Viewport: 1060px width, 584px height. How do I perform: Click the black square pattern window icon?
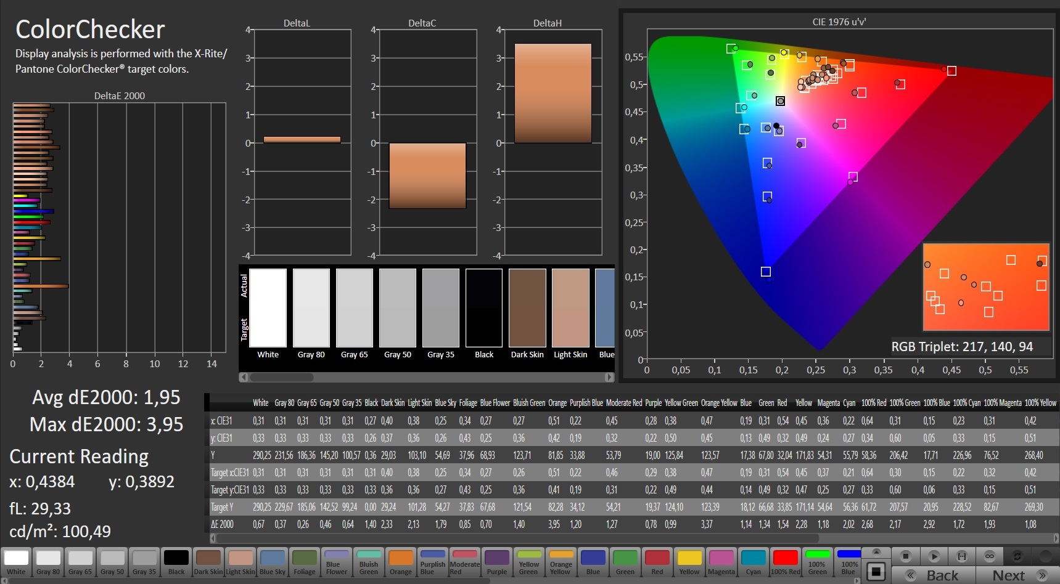(x=876, y=571)
